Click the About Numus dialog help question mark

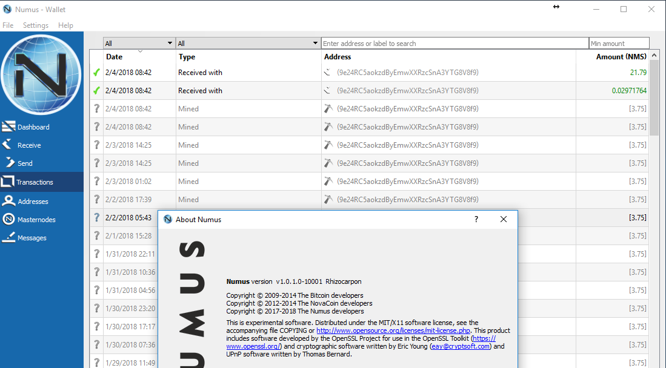tap(476, 220)
